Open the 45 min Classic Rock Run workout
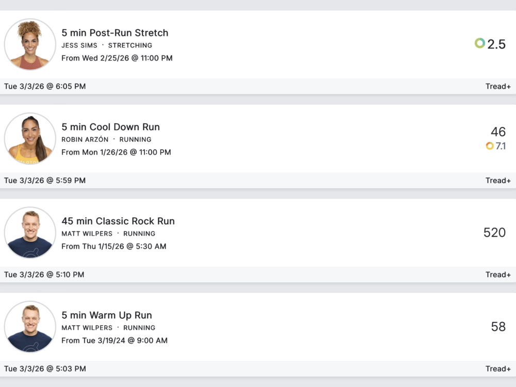Screen dimensions: 516x387 coord(118,221)
